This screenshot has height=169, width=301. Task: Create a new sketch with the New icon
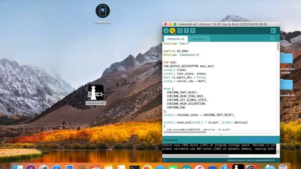tap(180, 31)
